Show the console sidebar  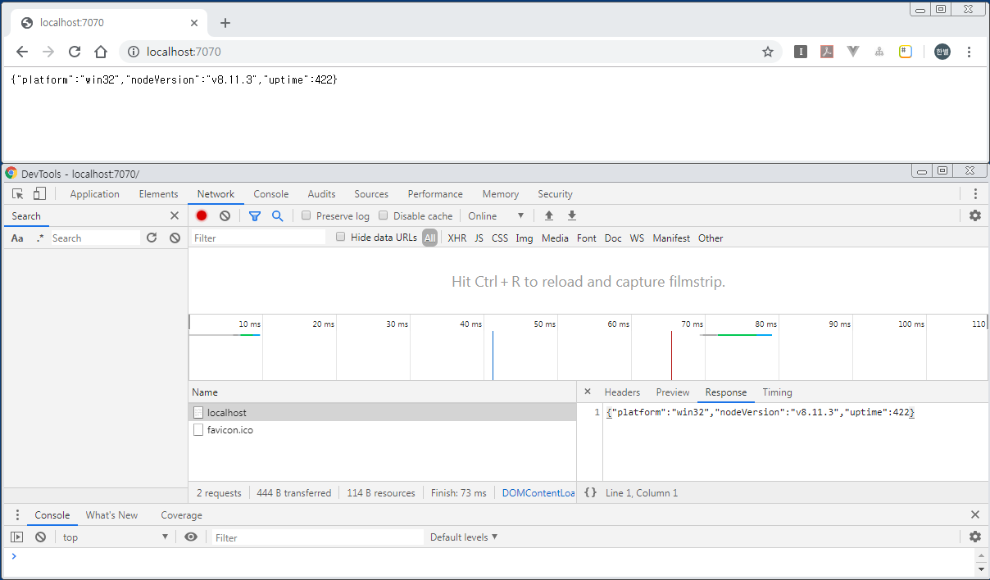(17, 537)
